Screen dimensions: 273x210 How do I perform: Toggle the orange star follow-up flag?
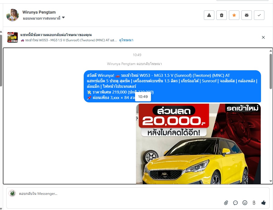coord(234,15)
